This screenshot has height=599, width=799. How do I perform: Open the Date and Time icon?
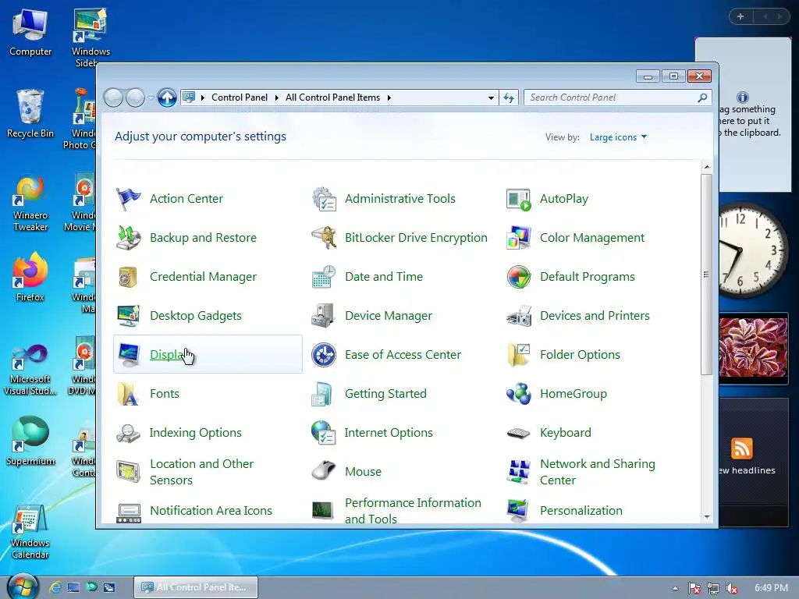point(324,277)
